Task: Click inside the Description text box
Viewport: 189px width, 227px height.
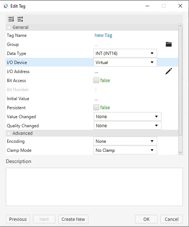Action: (94, 187)
